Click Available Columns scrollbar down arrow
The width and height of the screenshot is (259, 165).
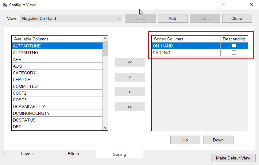click(x=105, y=128)
